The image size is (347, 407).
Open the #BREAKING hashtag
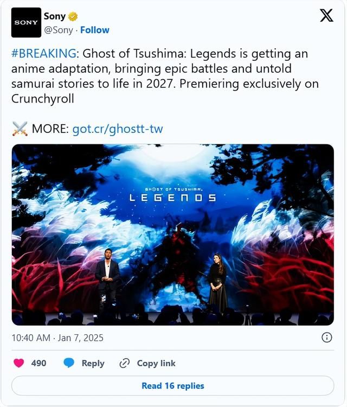click(x=44, y=54)
